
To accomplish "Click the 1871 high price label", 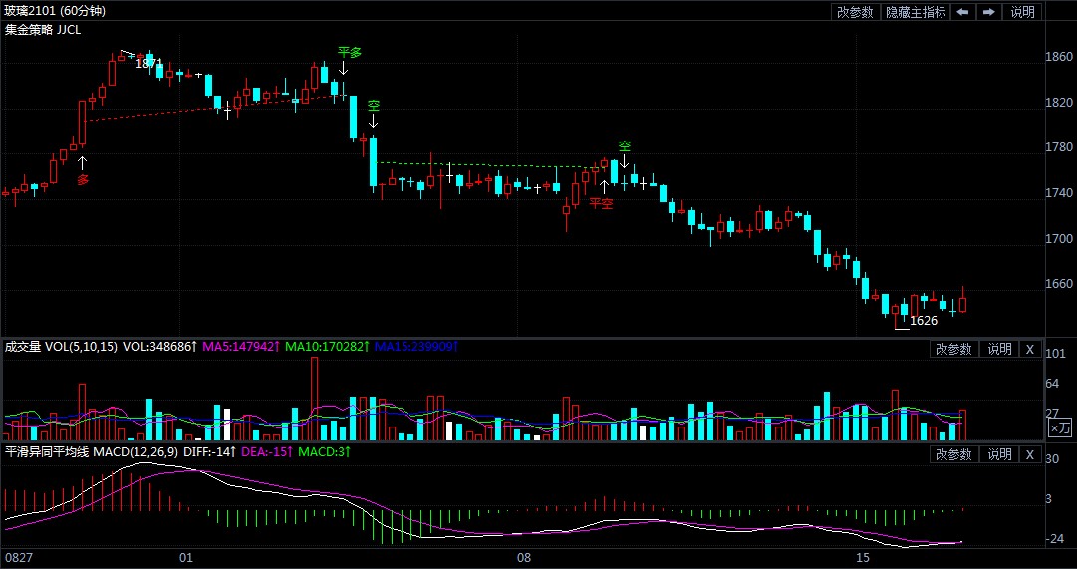I will pos(148,63).
